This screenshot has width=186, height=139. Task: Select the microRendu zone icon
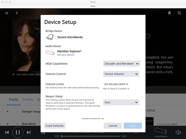[x=161, y=131]
